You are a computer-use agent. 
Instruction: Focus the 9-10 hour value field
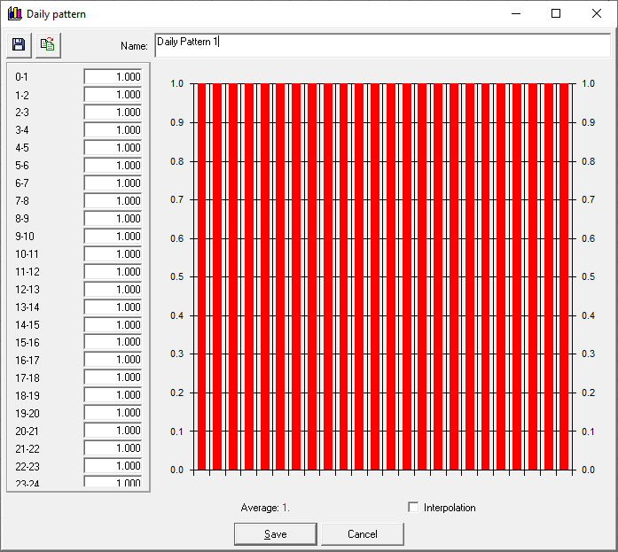coord(113,237)
